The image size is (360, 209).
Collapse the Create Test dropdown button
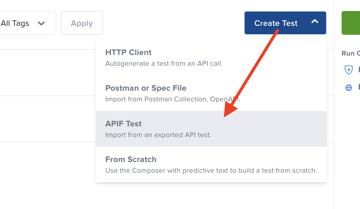coord(285,23)
